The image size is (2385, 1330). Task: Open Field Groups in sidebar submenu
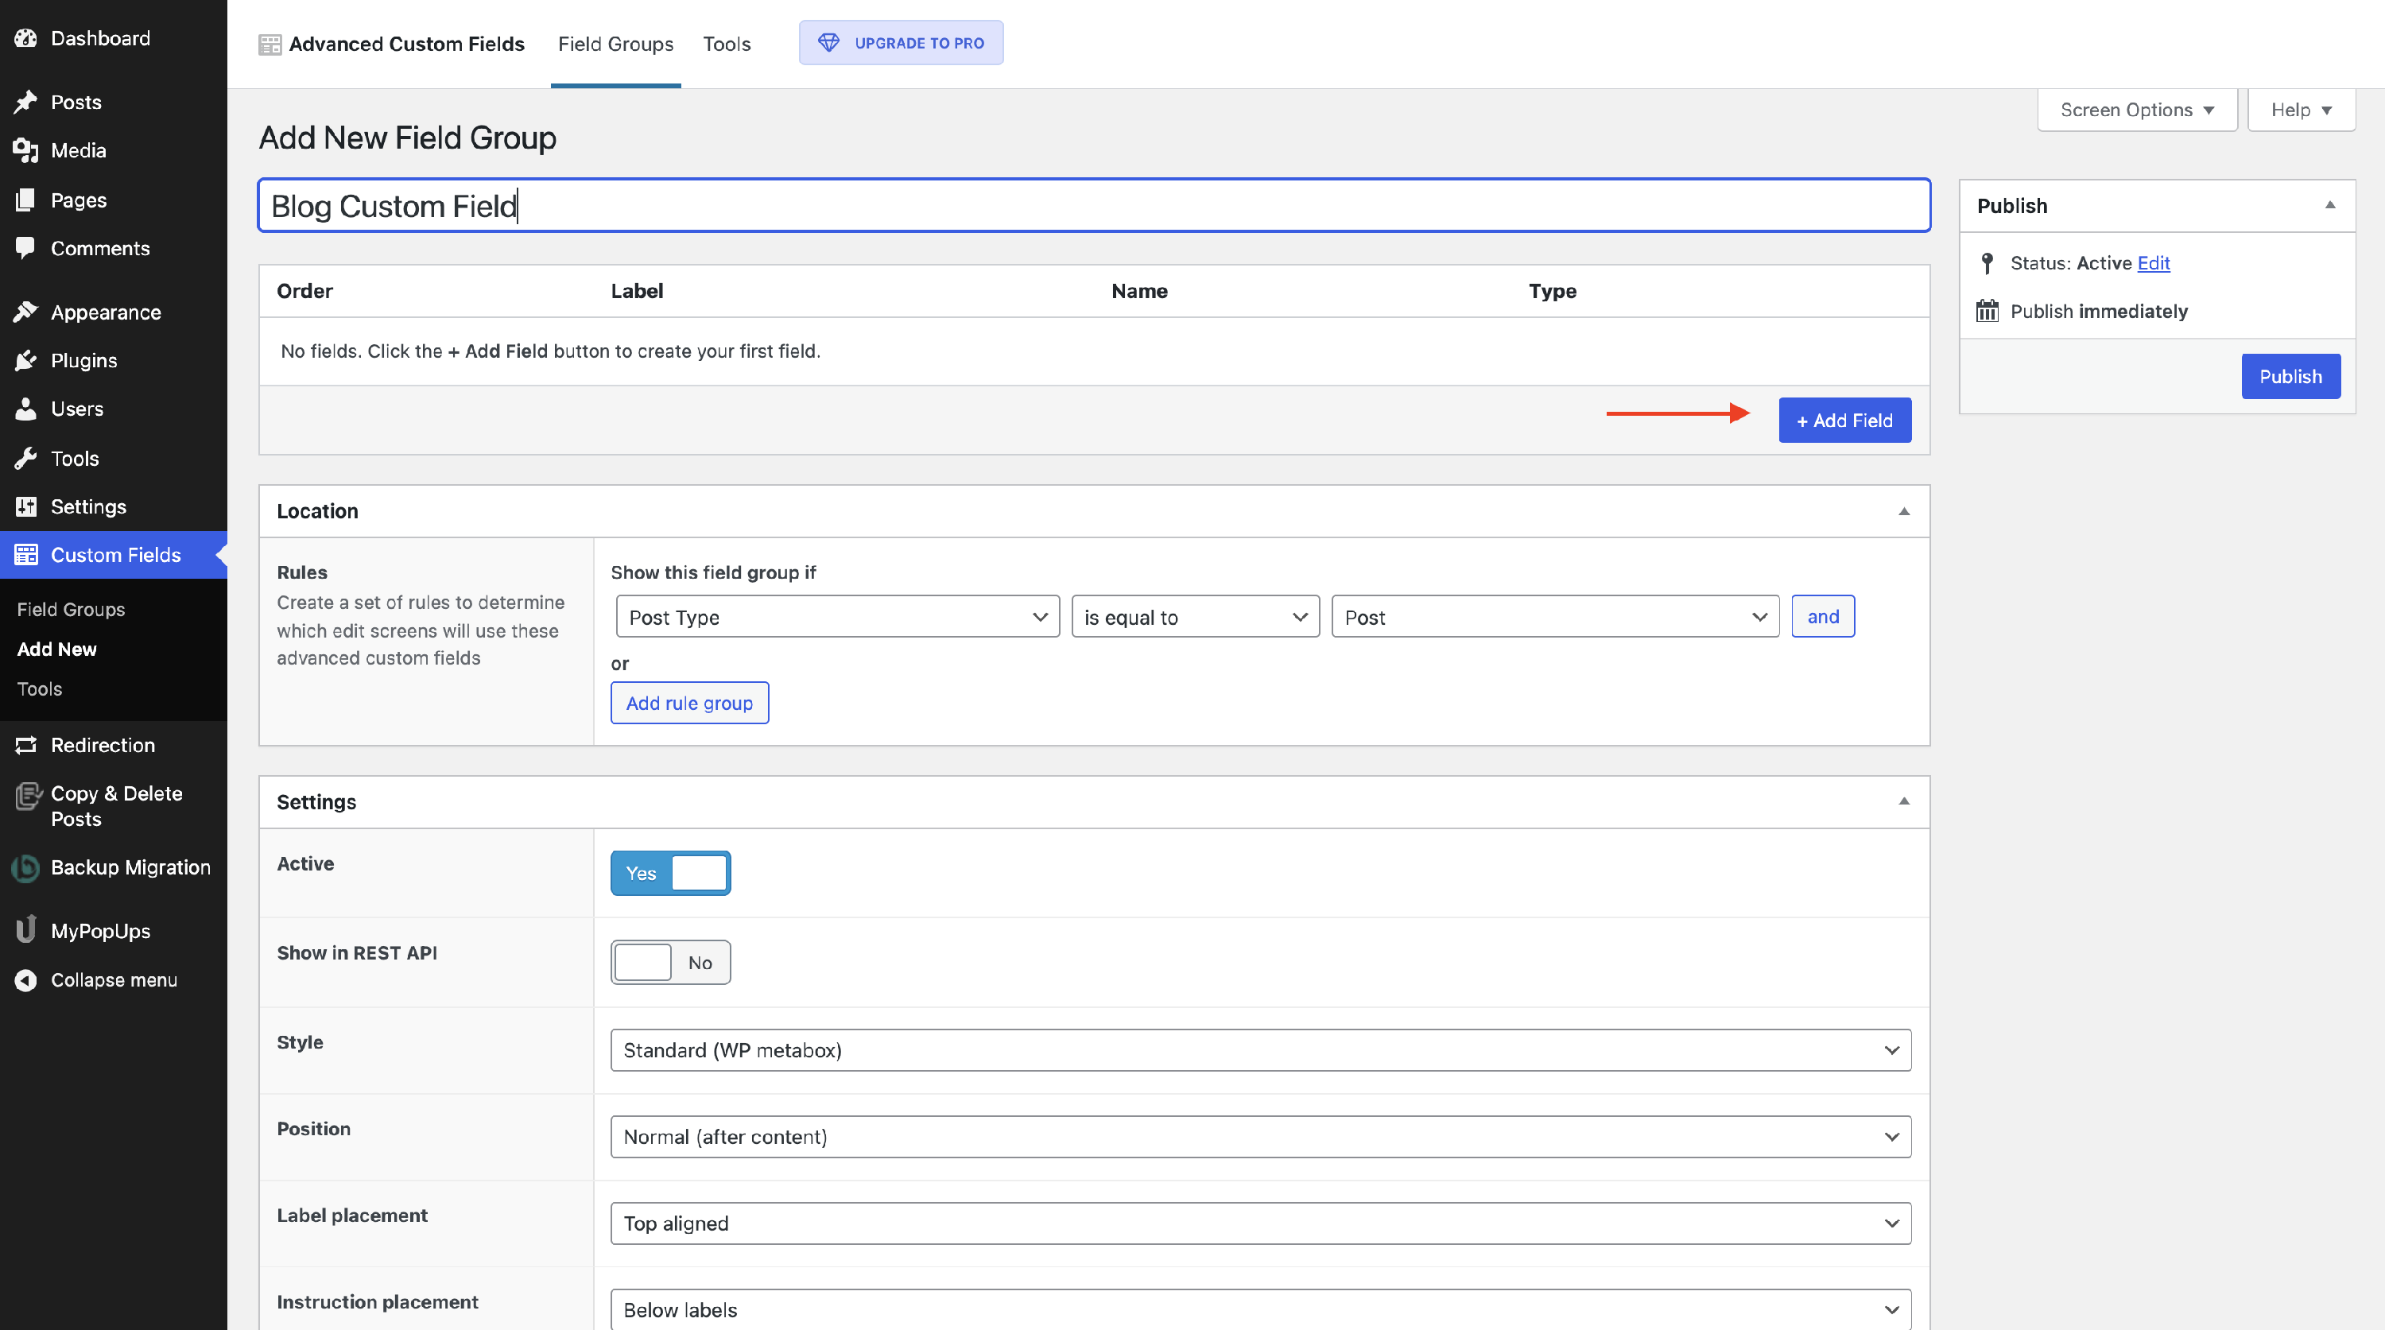pos(71,609)
